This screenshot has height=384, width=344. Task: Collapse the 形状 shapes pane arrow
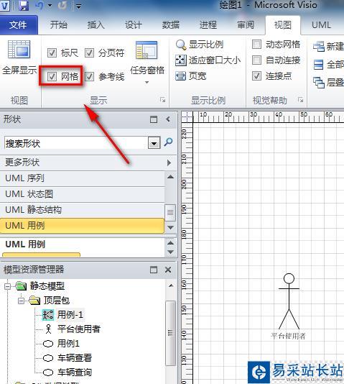168,119
